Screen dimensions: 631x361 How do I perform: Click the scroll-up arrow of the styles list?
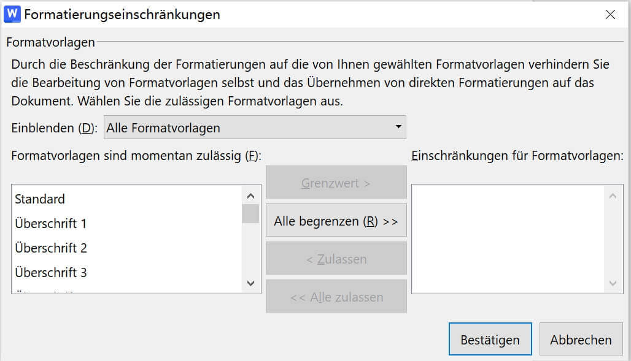[x=250, y=195]
